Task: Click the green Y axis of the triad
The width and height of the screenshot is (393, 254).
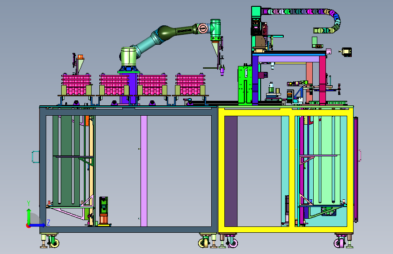Action: [x=29, y=216]
